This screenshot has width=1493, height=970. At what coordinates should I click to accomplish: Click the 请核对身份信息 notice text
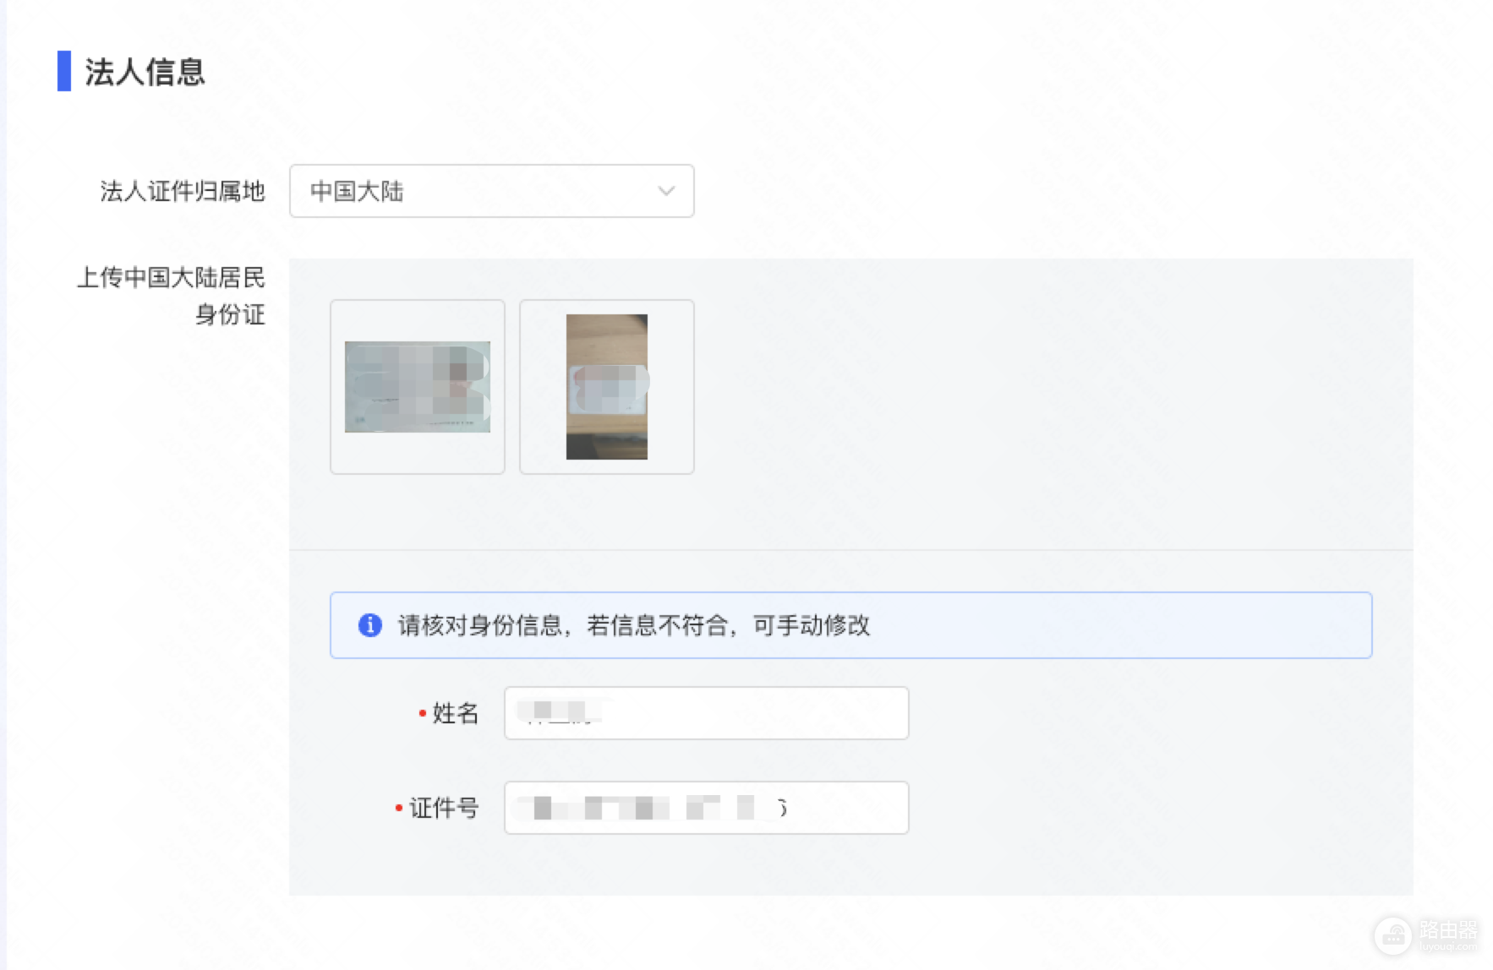pos(634,625)
